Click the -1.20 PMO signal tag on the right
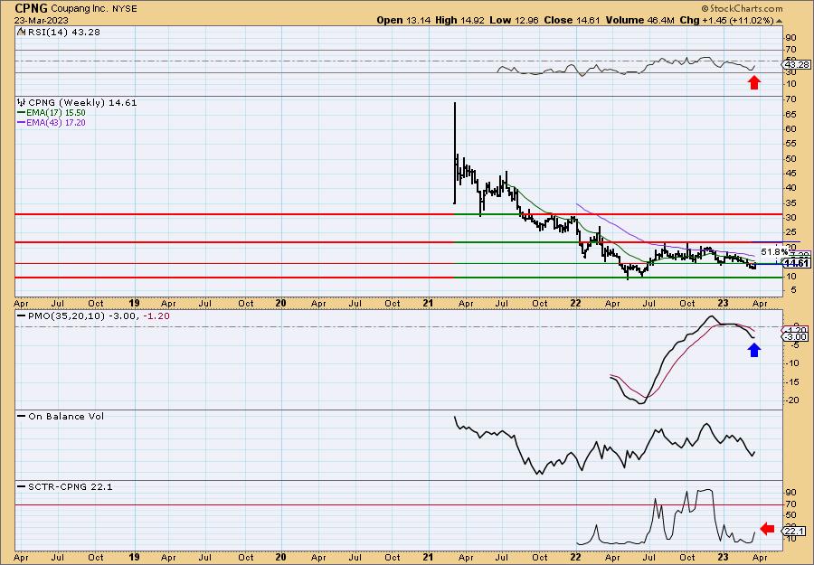The width and height of the screenshot is (814, 565). [x=796, y=329]
